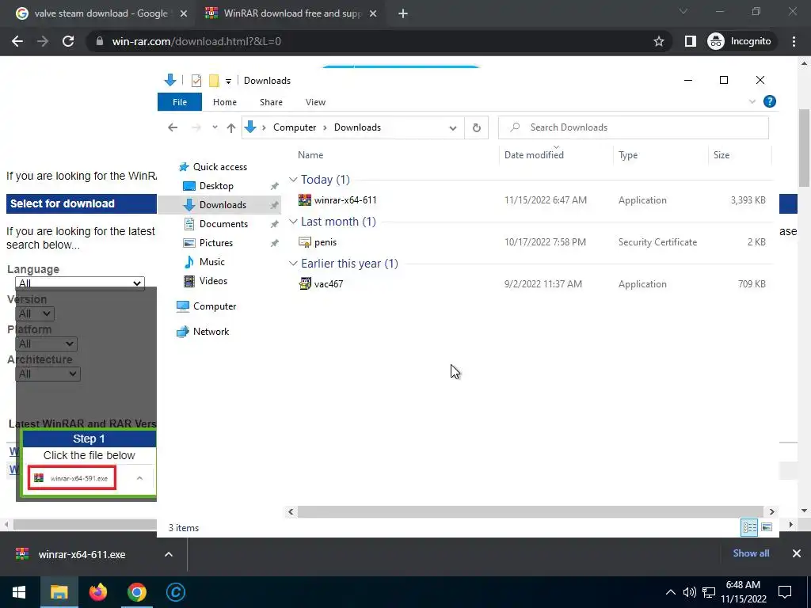Refresh the Downloads folder
Viewport: 811px width, 608px height.
pos(476,127)
